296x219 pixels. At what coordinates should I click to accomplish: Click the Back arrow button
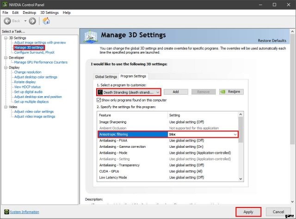tap(8, 21)
